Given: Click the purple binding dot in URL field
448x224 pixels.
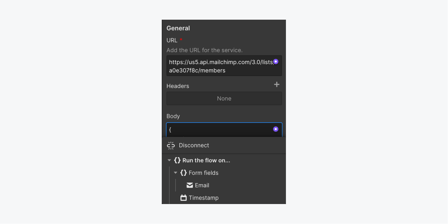Looking at the screenshot, I should pyautogui.click(x=276, y=61).
